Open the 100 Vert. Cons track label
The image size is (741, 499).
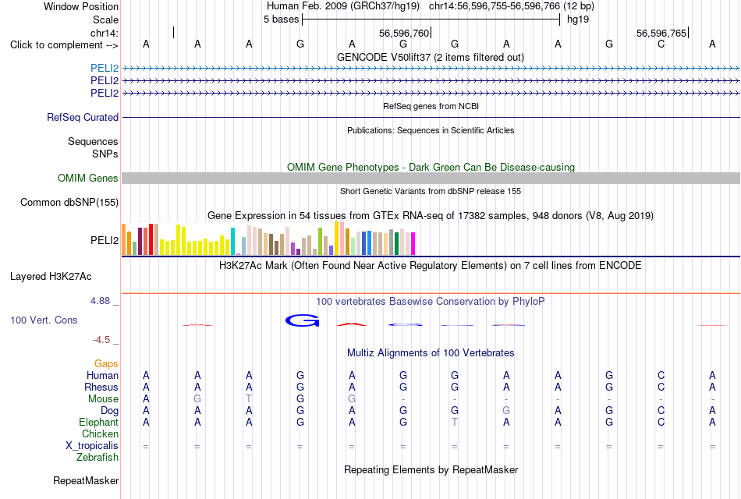44,320
